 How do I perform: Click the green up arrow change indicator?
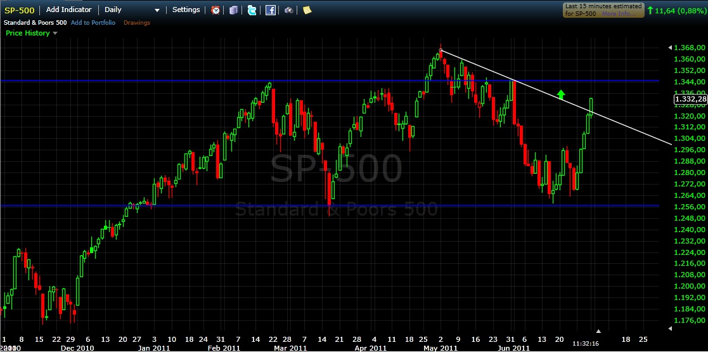tap(650, 10)
